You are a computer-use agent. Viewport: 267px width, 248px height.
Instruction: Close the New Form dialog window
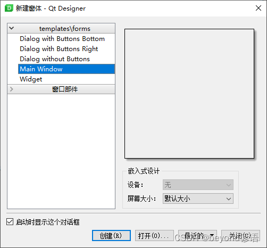coord(258,8)
